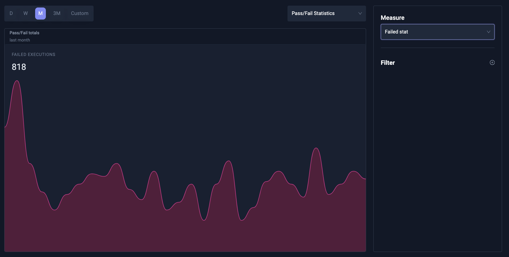Screen dimensions: 509x257
Task: Click the chart line at its right end
Action: click(365, 179)
